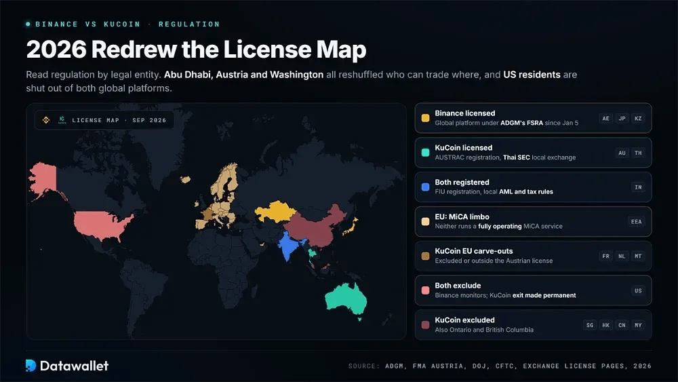678x382 pixels.
Task: Click the teal dot before the BINANCE VS KUCOIN header
Action: [28, 24]
